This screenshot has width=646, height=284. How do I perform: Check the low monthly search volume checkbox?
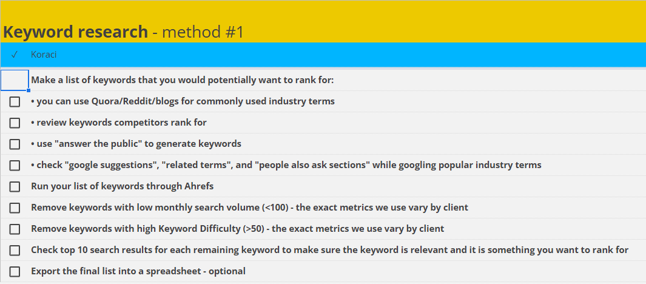[x=15, y=208]
